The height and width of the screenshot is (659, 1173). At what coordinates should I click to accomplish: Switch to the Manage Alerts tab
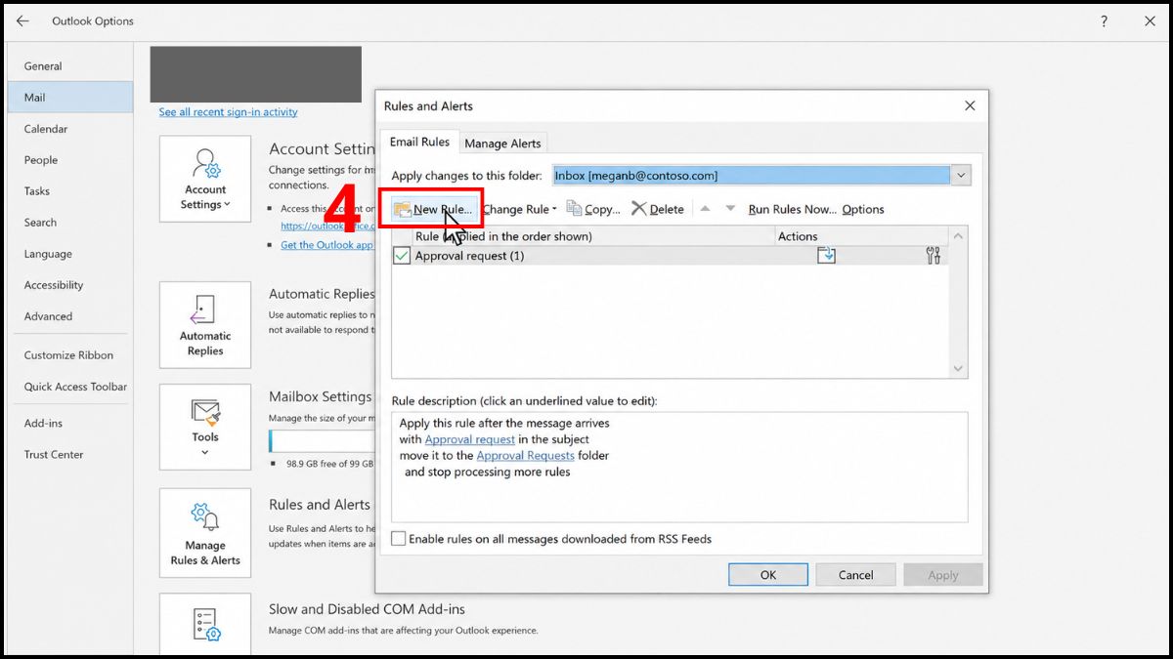click(x=502, y=144)
